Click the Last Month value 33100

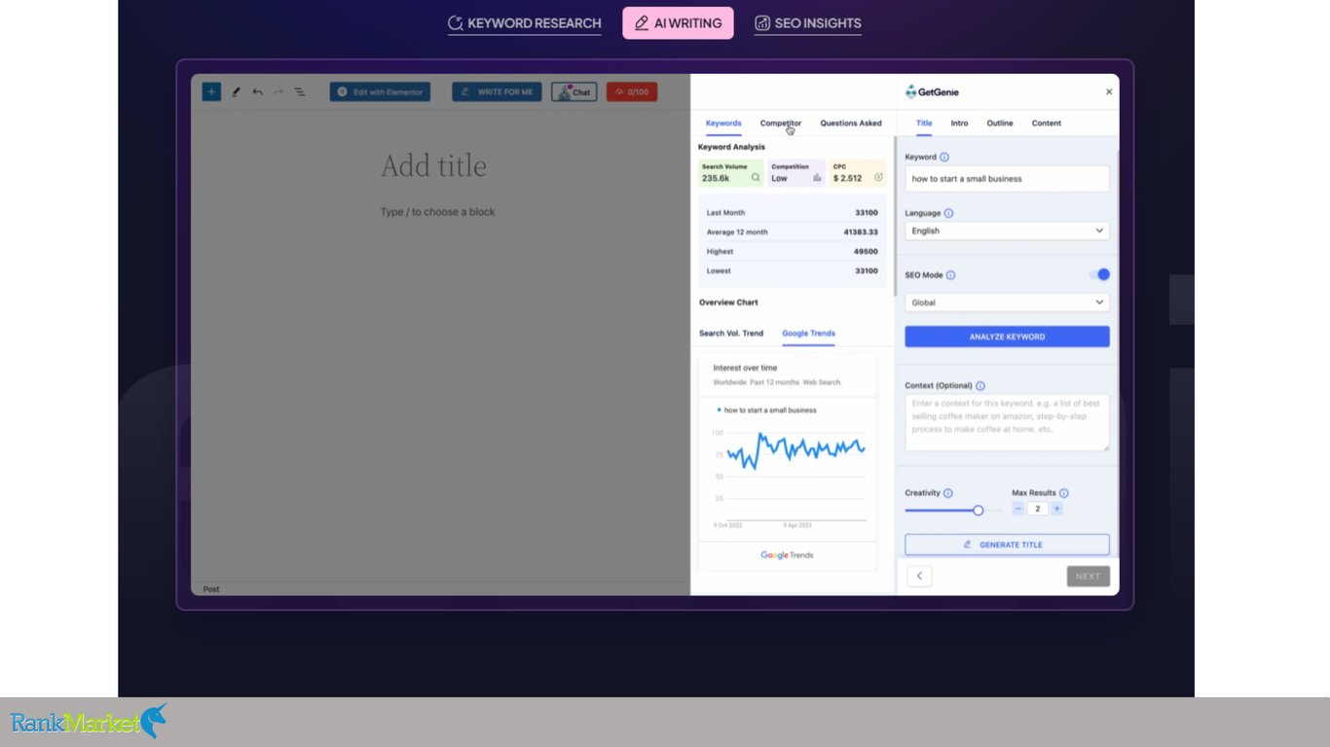click(x=867, y=213)
